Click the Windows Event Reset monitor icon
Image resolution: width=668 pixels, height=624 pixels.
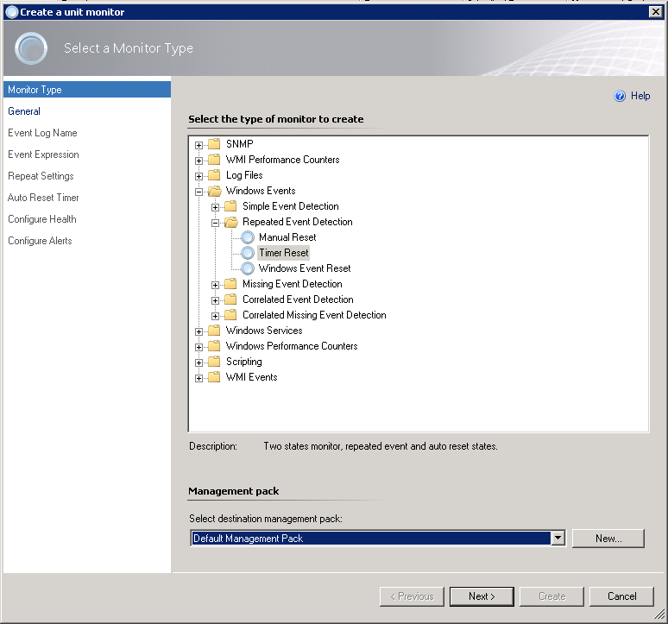248,268
